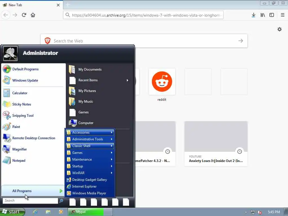This screenshot has width=288, height=216.
Task: Open the browser Library button
Action: [x=263, y=15]
